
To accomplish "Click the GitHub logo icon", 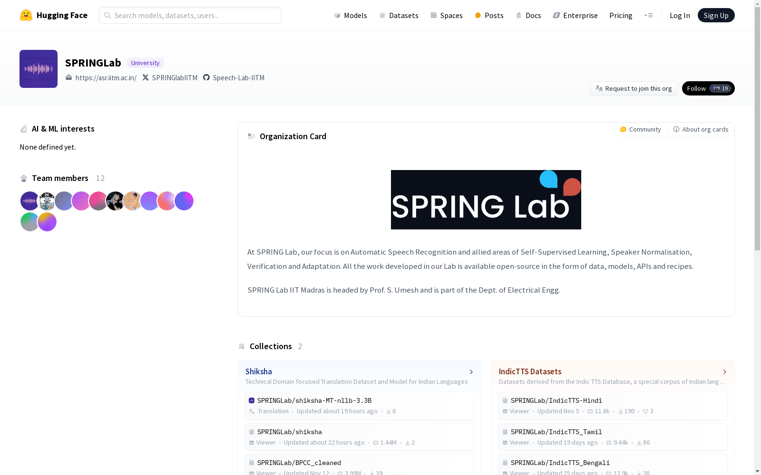I will (x=206, y=77).
